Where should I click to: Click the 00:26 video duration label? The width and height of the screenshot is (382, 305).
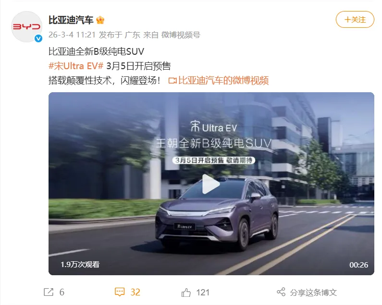358,265
